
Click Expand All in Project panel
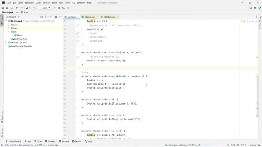point(46,17)
